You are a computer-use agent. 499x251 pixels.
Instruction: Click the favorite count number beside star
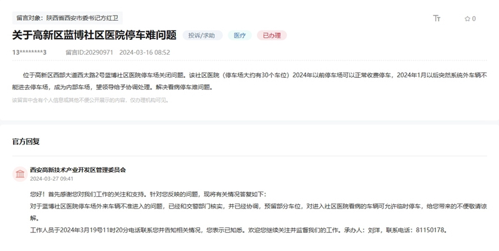click(x=474, y=19)
